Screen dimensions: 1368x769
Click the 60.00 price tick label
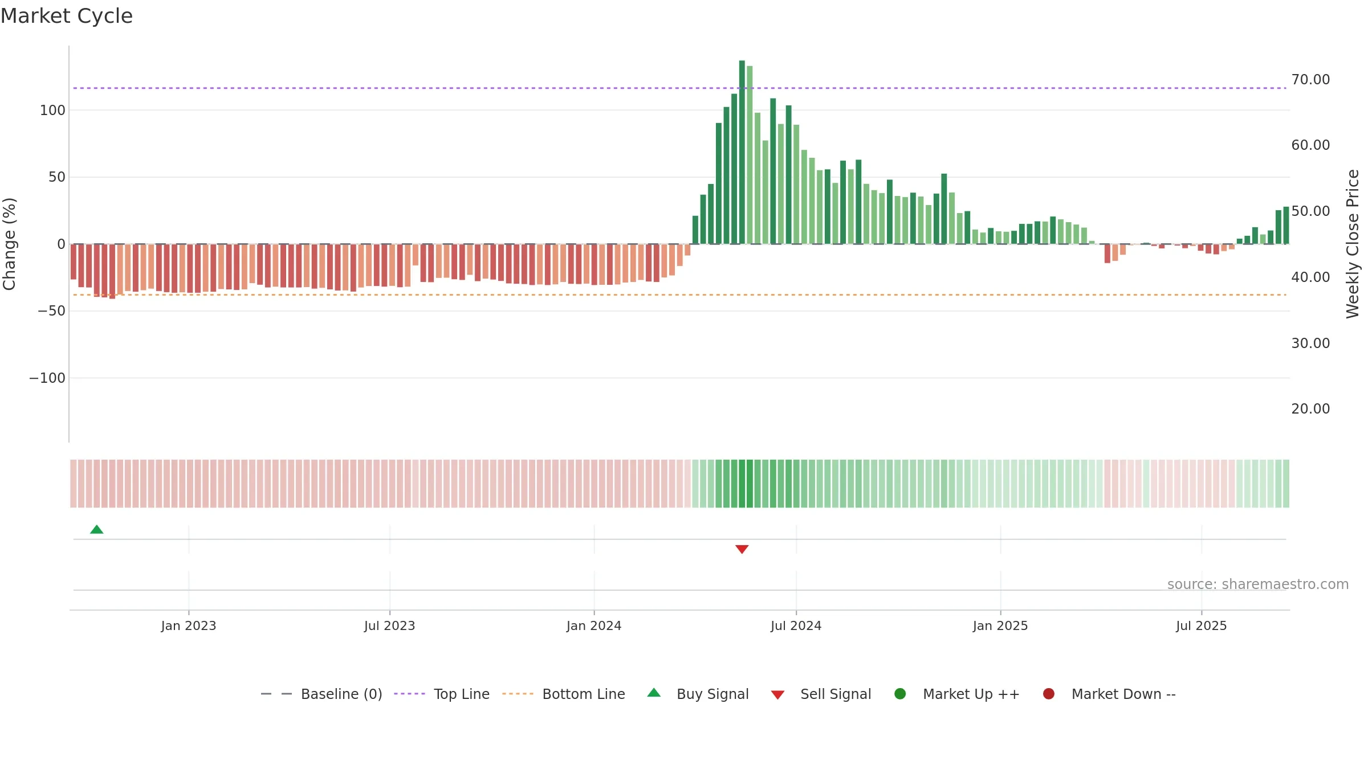pos(1310,145)
